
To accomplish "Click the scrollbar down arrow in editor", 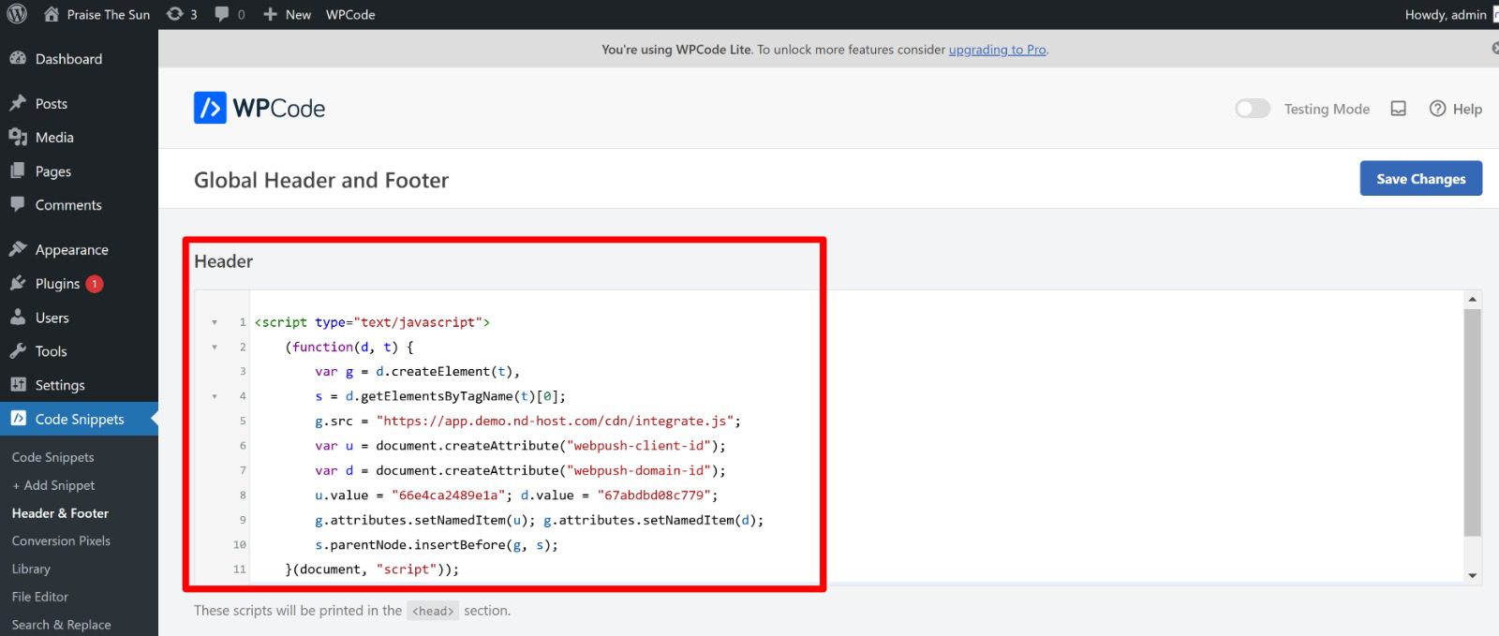I will pos(1472,575).
